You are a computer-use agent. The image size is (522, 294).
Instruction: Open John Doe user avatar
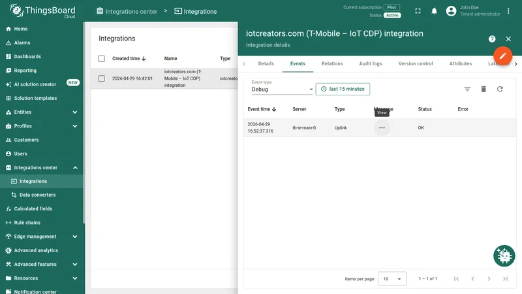pos(451,11)
